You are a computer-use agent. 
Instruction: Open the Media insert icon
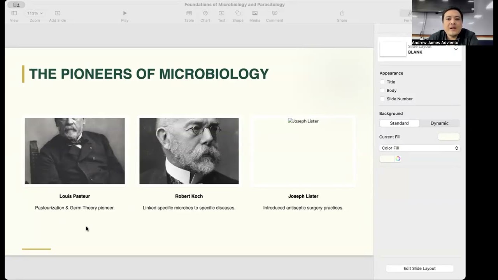tap(255, 13)
